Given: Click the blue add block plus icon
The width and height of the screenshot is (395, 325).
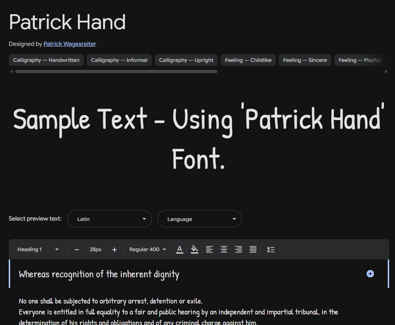Looking at the screenshot, I should click(370, 274).
